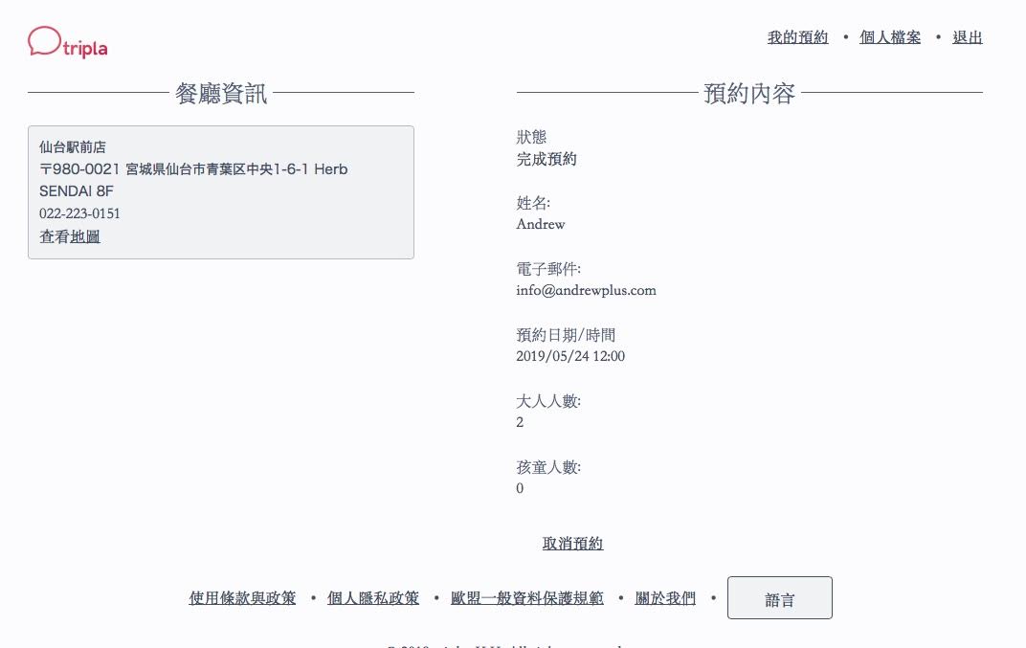The image size is (1026, 648).
Task: Select the email info@andrewplus.com text
Action: click(x=587, y=290)
